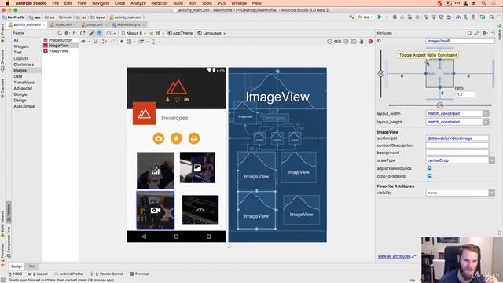The width and height of the screenshot is (503, 283).
Task: Open the Attributes panel gear menu
Action: tap(485, 33)
